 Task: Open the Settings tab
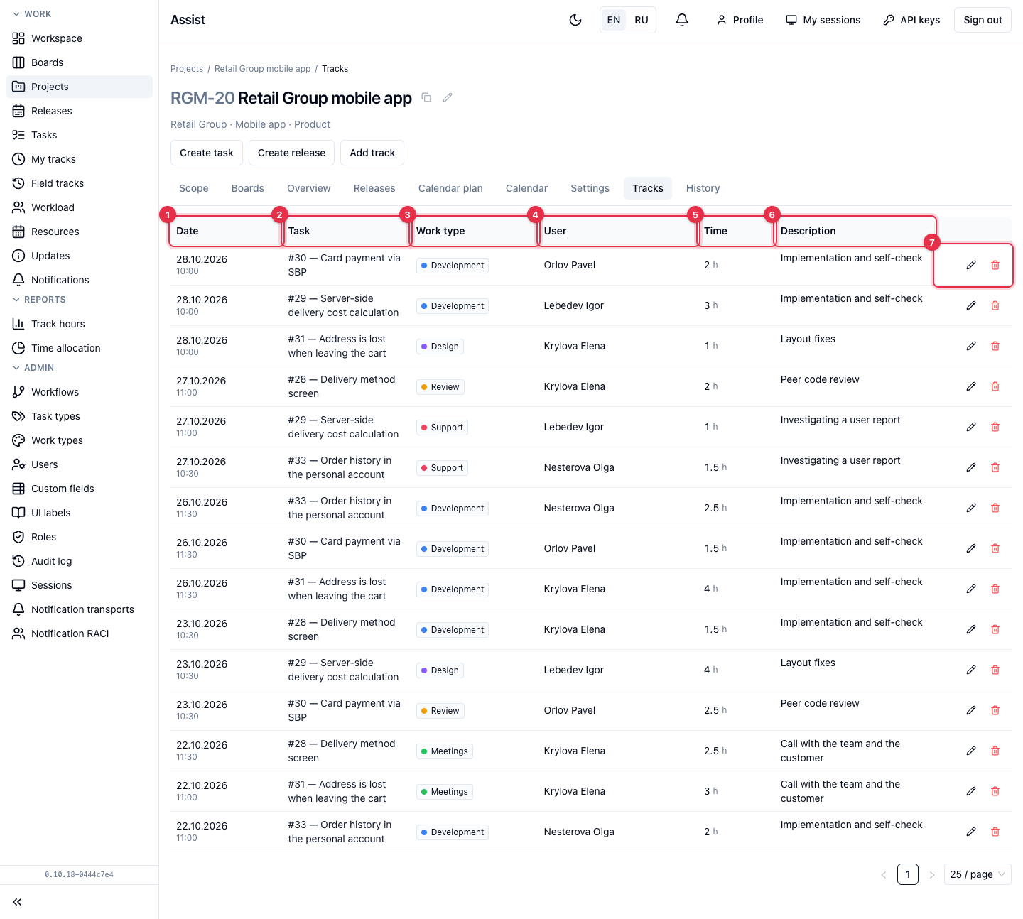[x=590, y=188]
